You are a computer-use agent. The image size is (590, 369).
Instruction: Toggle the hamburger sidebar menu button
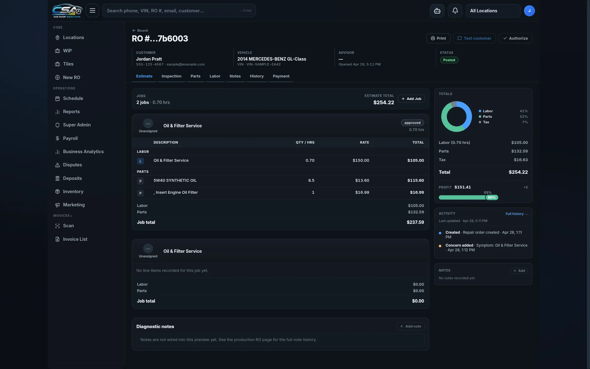tap(92, 10)
